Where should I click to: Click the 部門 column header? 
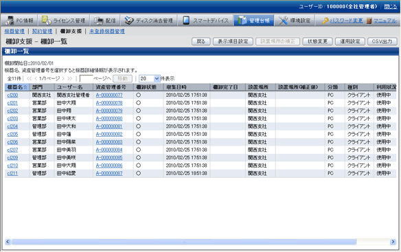[42, 87]
